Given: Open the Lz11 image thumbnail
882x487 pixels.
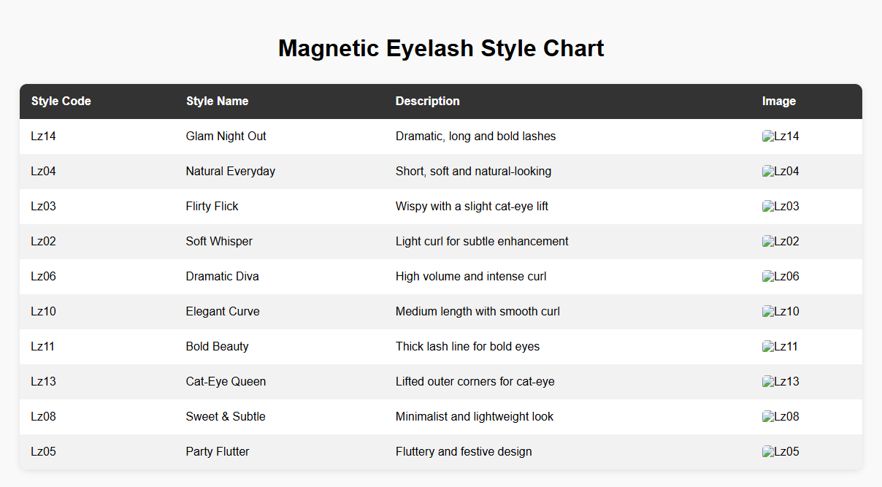Looking at the screenshot, I should (x=780, y=347).
